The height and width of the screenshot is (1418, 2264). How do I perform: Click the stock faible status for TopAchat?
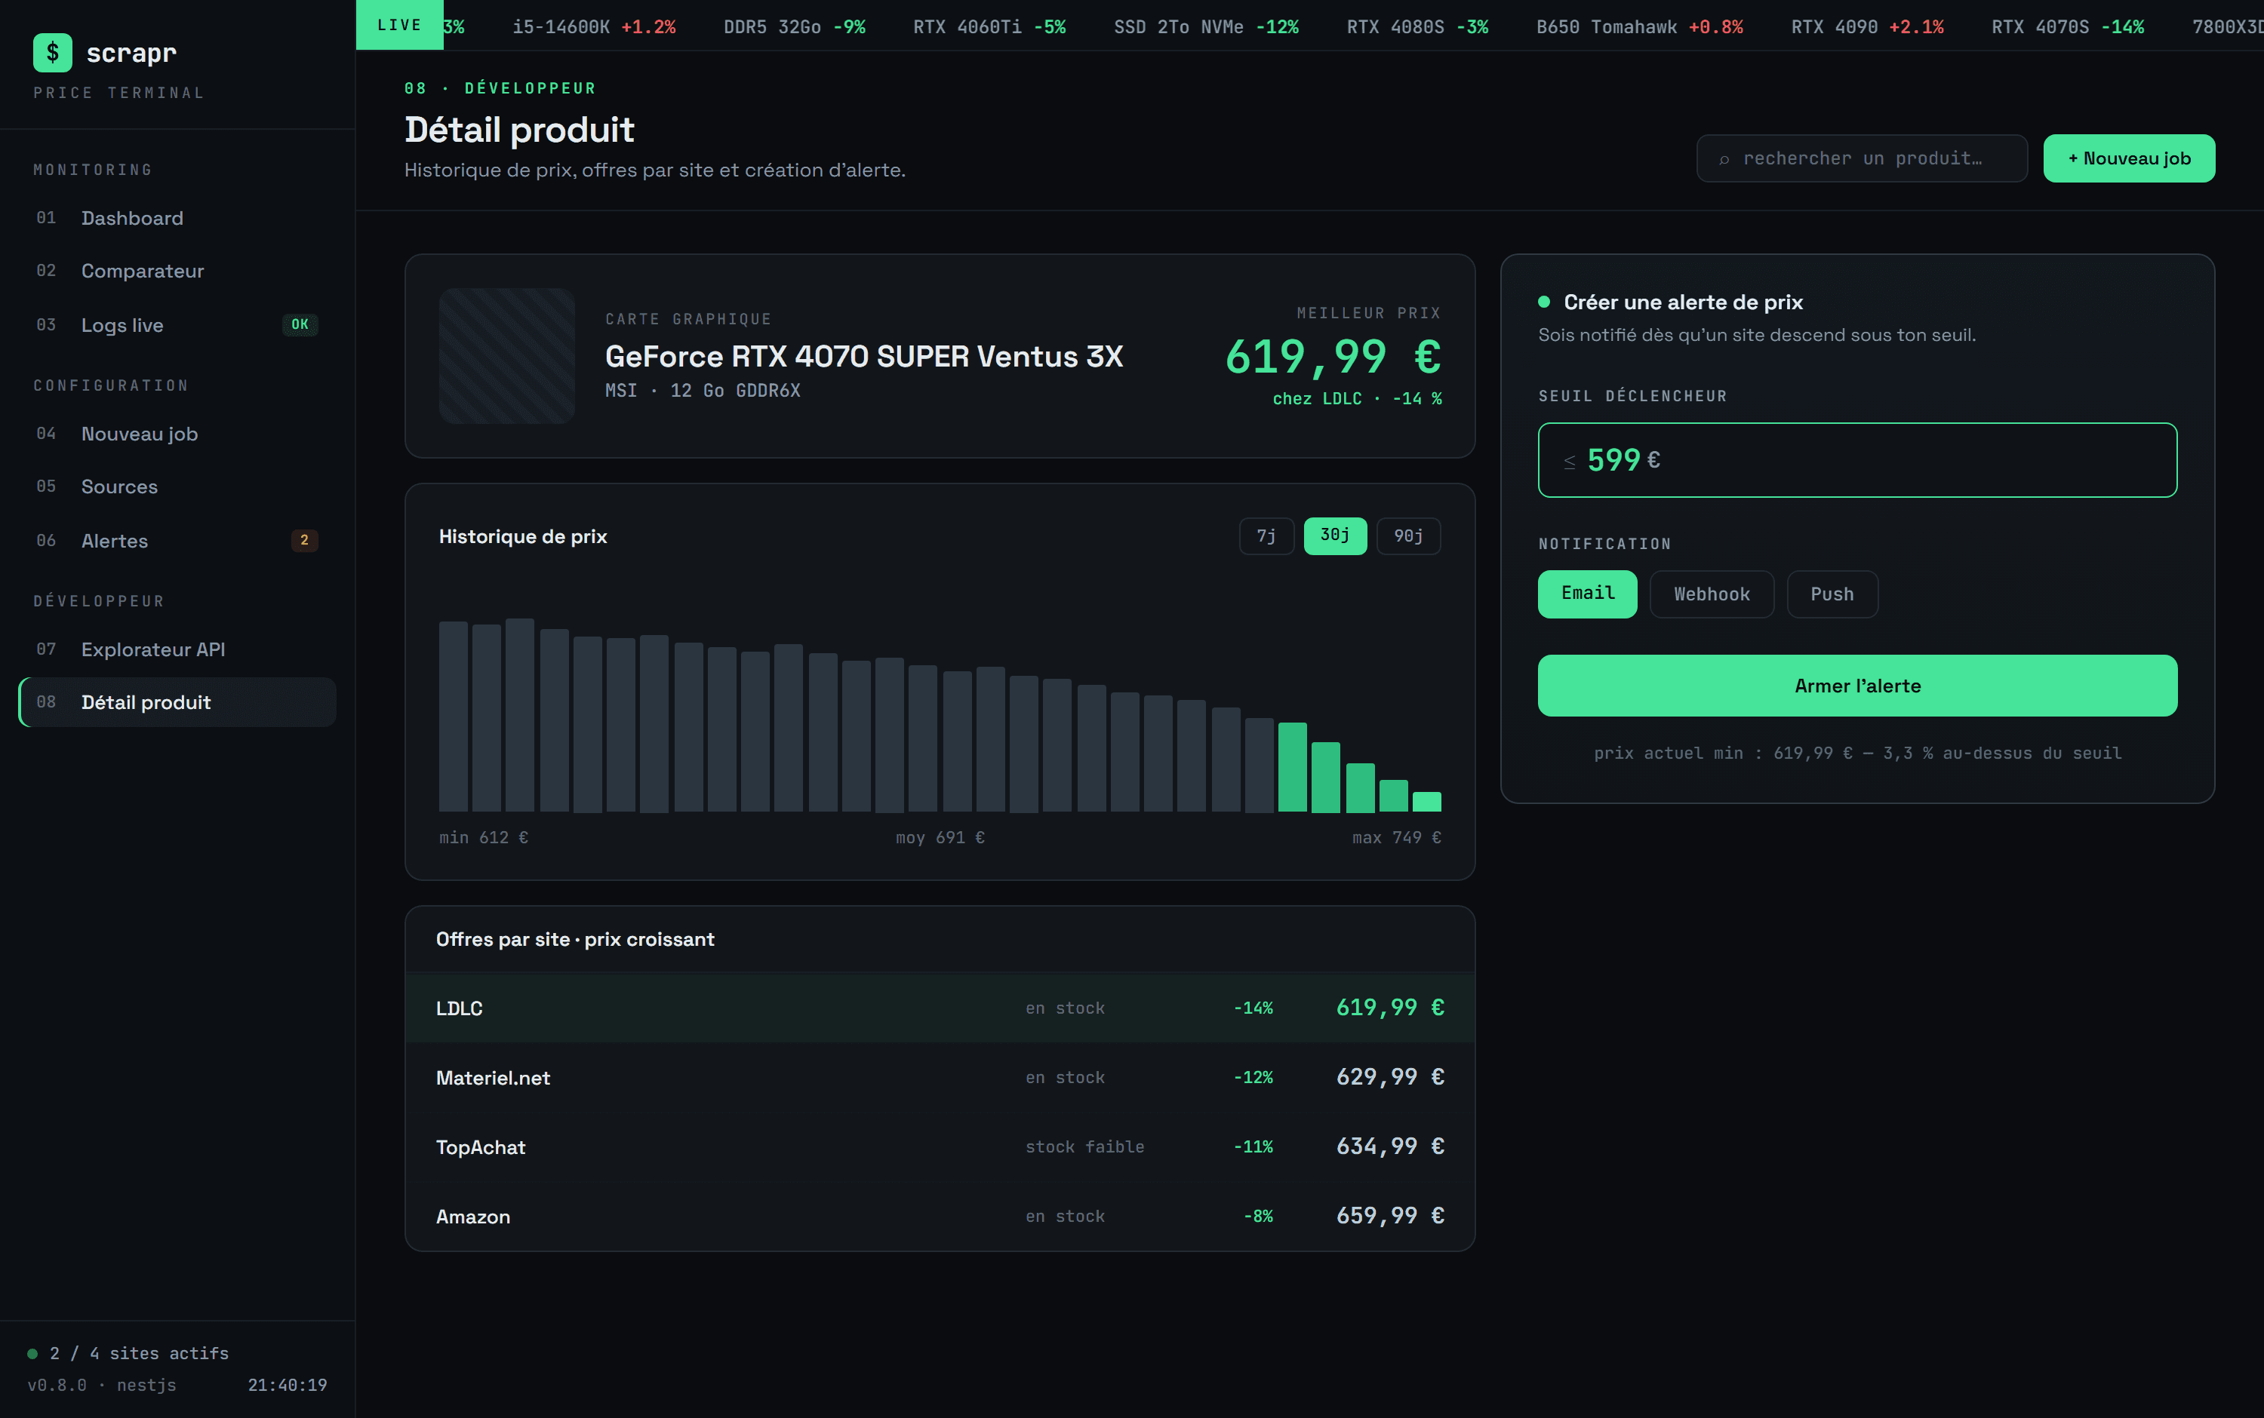click(1084, 1147)
